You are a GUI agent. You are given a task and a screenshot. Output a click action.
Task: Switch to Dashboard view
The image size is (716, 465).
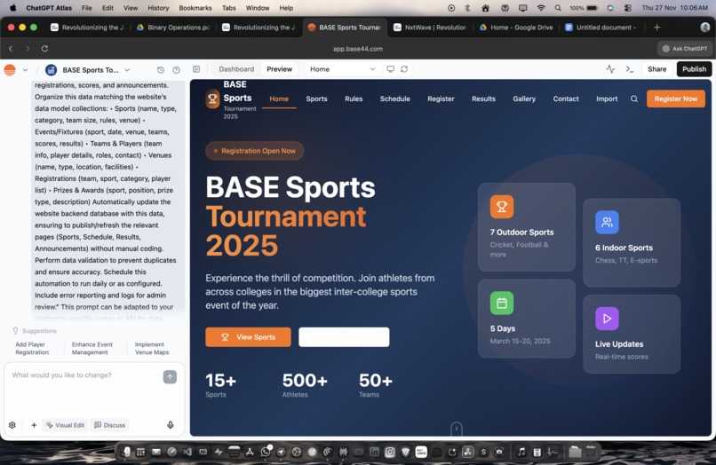pyautogui.click(x=236, y=69)
